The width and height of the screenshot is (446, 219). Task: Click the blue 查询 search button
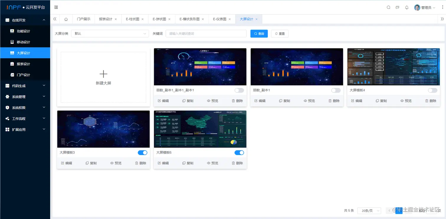coord(259,33)
